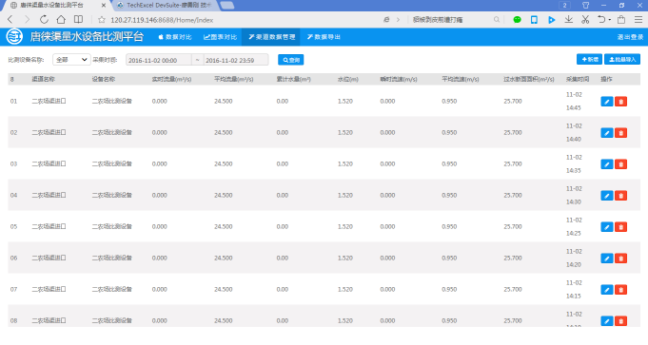Open the 渠道数据管理 navigation menu
Screen dimensions: 648x345
pyautogui.click(x=271, y=37)
